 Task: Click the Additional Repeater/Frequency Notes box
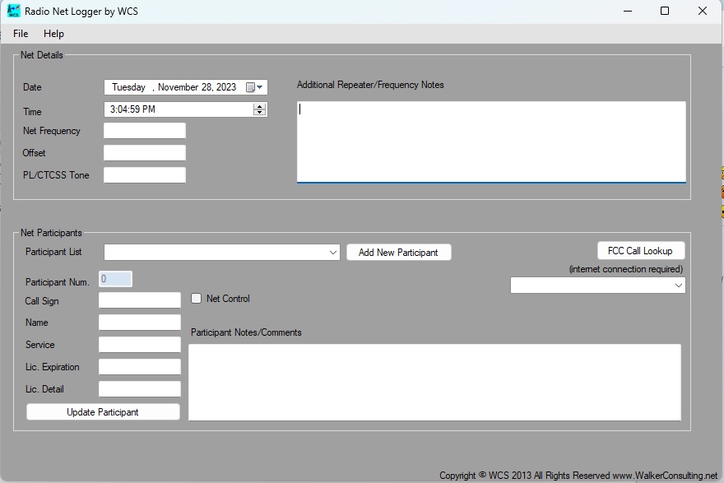coord(490,142)
